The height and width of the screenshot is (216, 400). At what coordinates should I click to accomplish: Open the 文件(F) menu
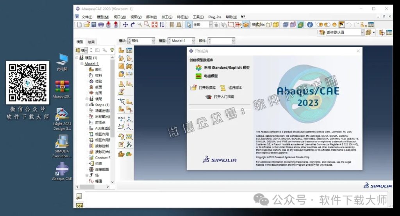coord(87,17)
